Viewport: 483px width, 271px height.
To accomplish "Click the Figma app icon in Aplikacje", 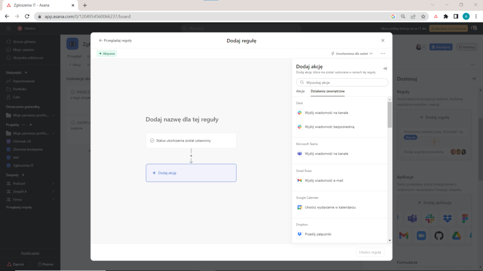I will [x=465, y=218].
